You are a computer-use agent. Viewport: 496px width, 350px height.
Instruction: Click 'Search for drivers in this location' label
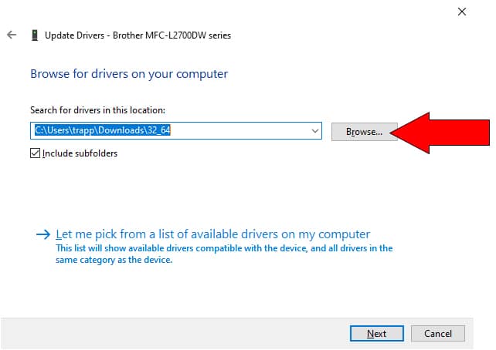point(98,110)
